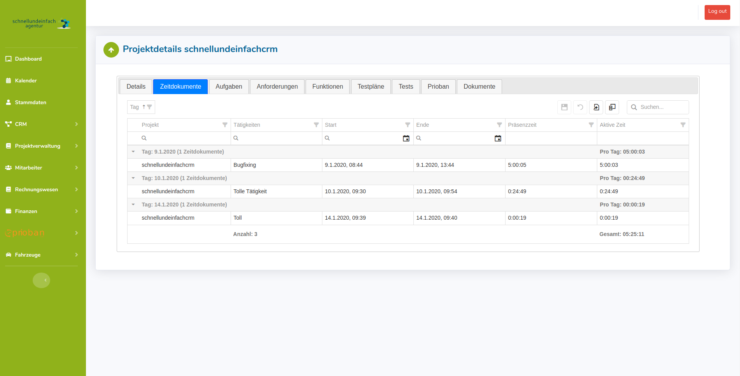
Task: Click the search magnifier in Tätigkeiten filter row
Action: click(x=236, y=138)
